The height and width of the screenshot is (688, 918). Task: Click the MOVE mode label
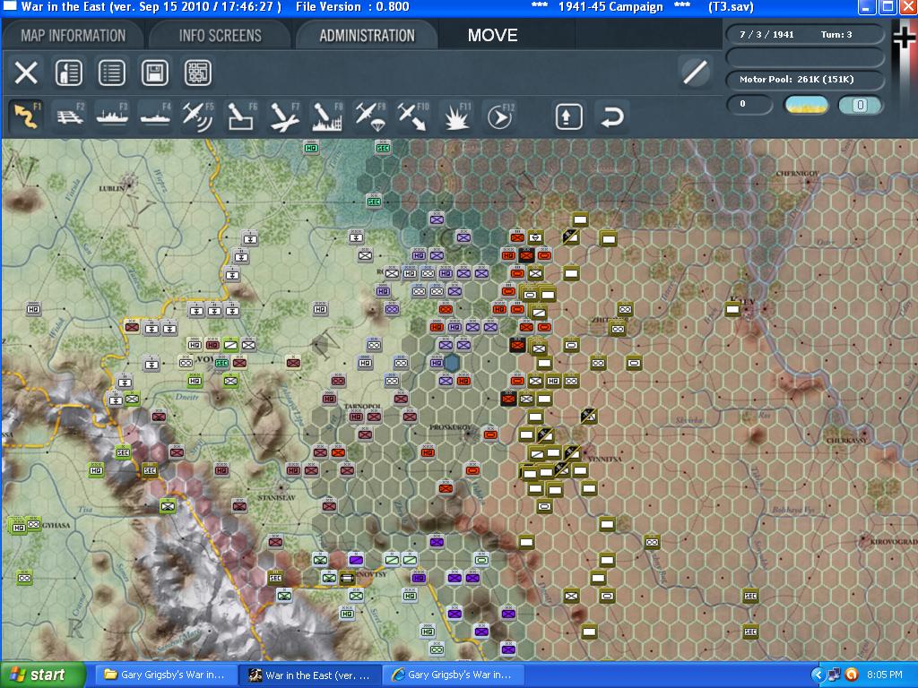tap(492, 35)
